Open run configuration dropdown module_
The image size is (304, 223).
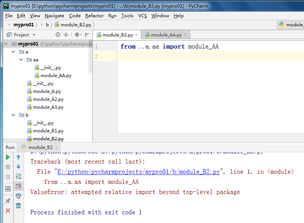[290, 25]
